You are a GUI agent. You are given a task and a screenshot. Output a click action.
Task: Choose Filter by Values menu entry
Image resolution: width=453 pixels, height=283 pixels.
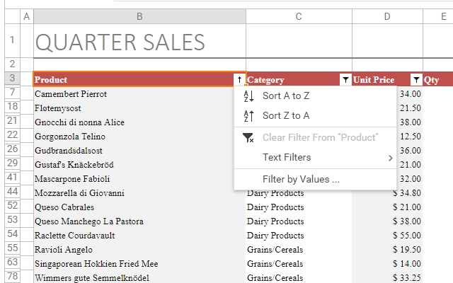pyautogui.click(x=301, y=179)
